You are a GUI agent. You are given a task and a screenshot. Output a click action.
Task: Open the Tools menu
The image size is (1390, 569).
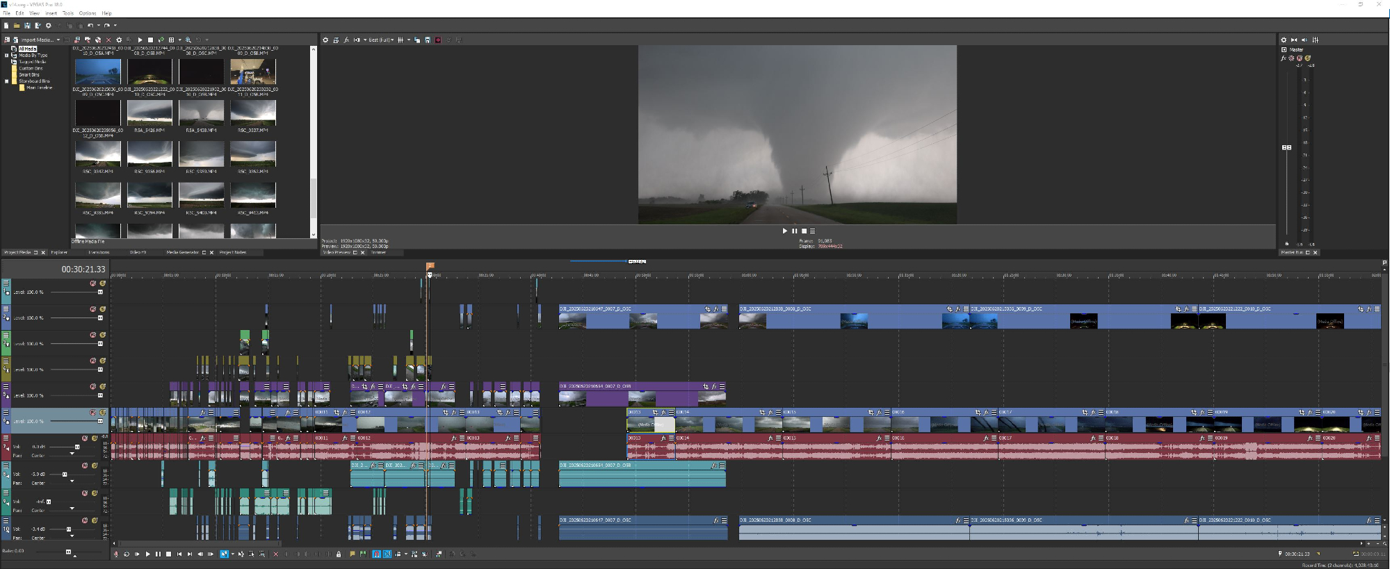tap(68, 13)
